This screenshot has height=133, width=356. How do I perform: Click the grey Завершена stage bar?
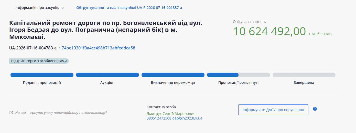pyautogui.click(x=304, y=75)
